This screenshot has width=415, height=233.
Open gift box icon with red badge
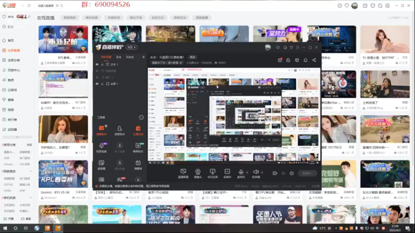[x=280, y=60]
